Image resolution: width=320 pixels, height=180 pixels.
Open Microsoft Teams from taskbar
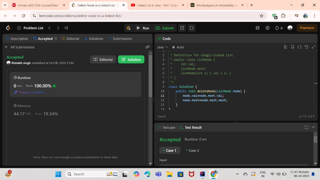[159, 174]
